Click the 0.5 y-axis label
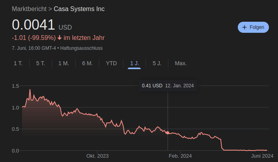278x162 pixels. (15, 129)
